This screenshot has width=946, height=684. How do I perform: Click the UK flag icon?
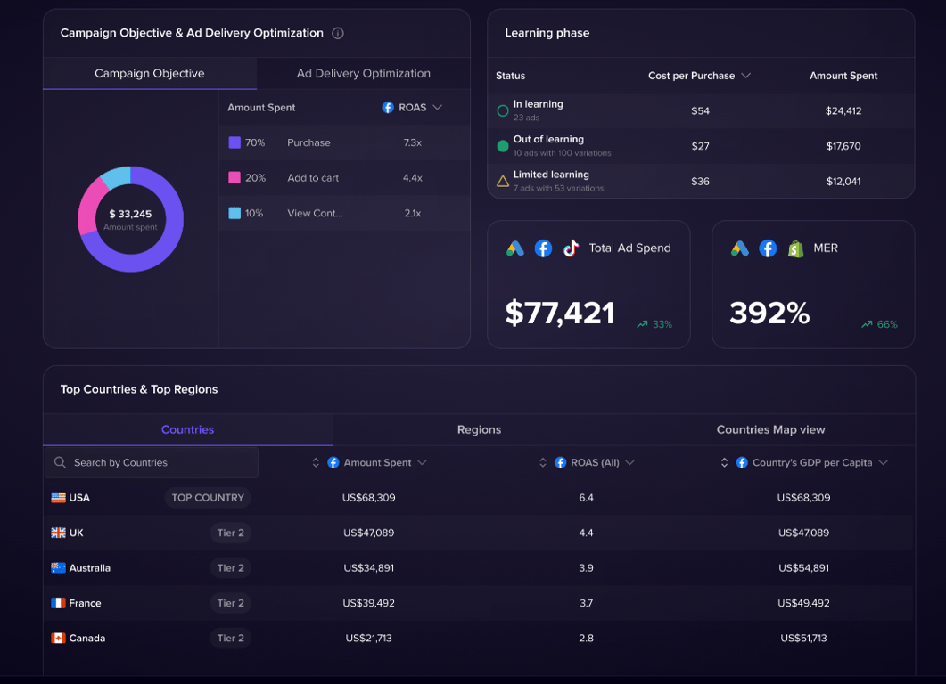[x=59, y=533]
